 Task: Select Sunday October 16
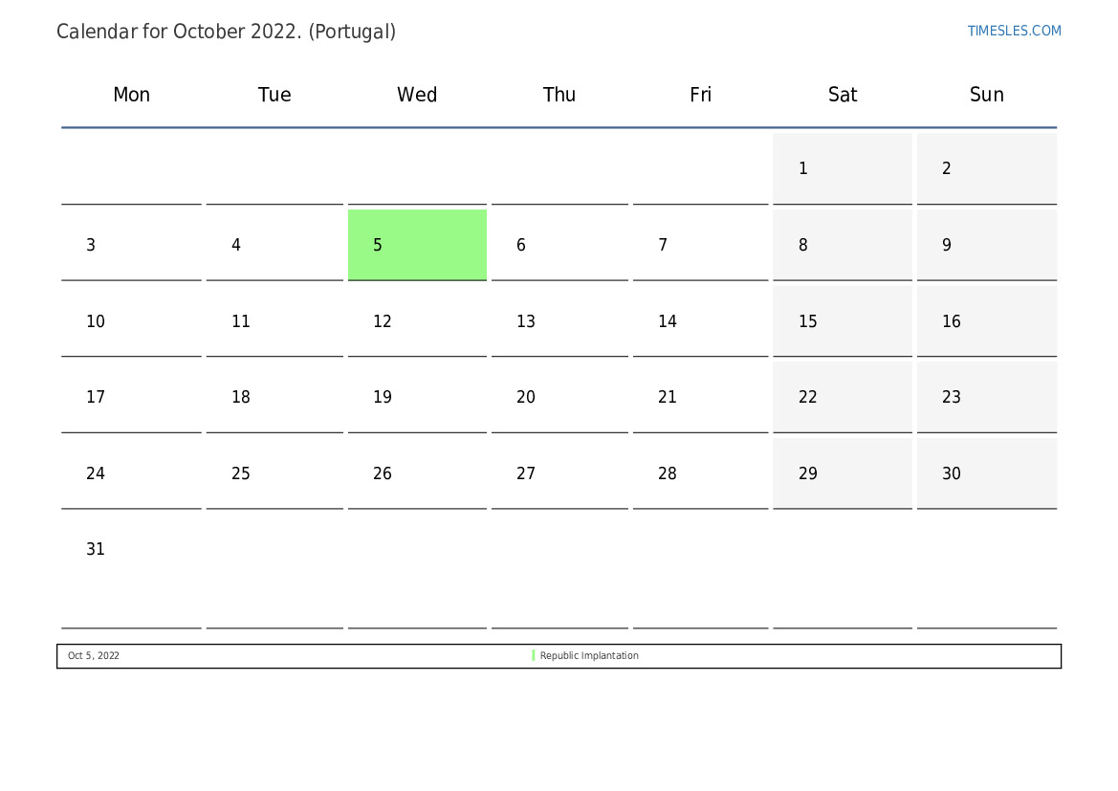(987, 321)
